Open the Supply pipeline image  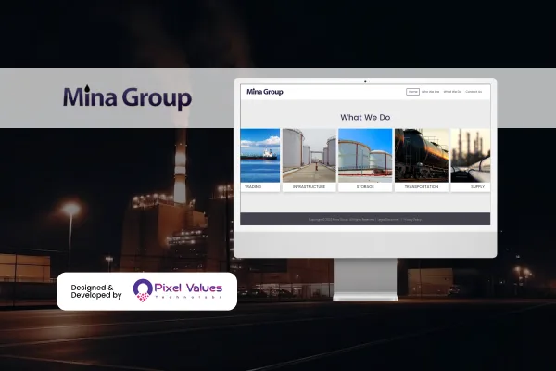click(470, 155)
